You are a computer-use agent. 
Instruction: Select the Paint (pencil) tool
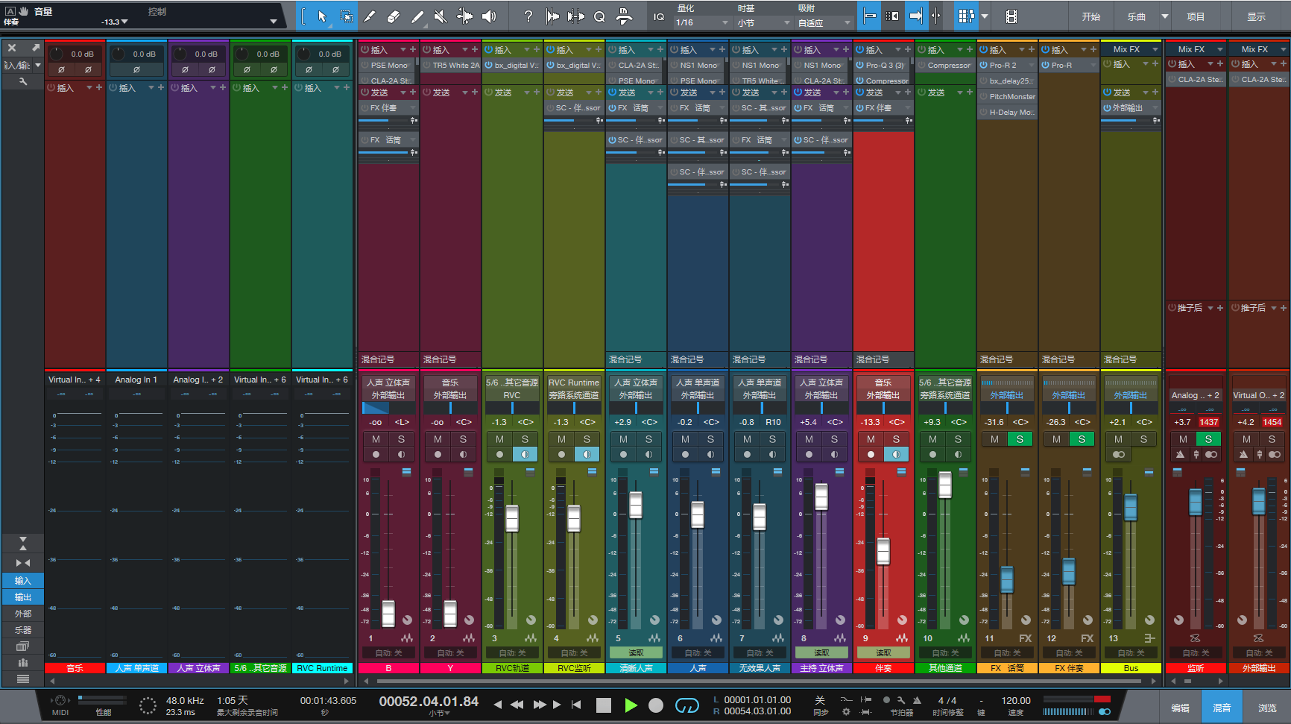click(417, 16)
